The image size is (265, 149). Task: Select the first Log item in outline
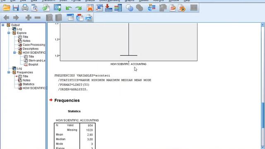19,29
